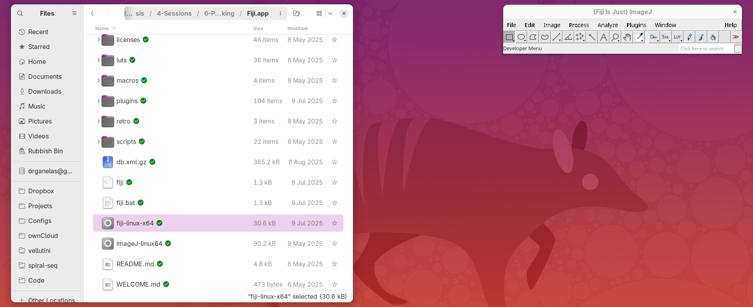Activate the Magnifying glass zoom tool
753x307 pixels.
(615, 37)
